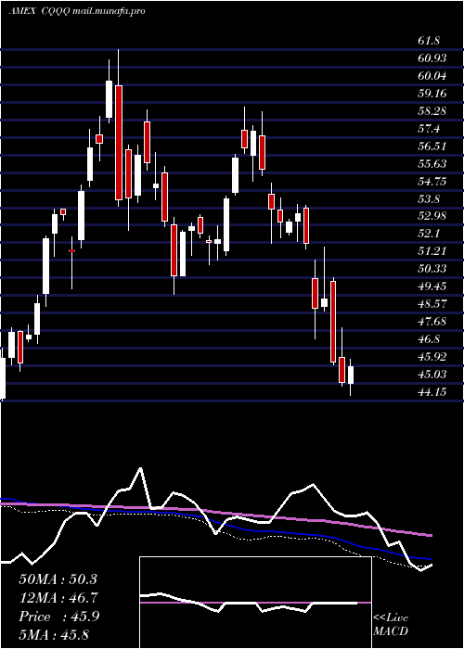Click the 56.51 price axis label

point(432,146)
